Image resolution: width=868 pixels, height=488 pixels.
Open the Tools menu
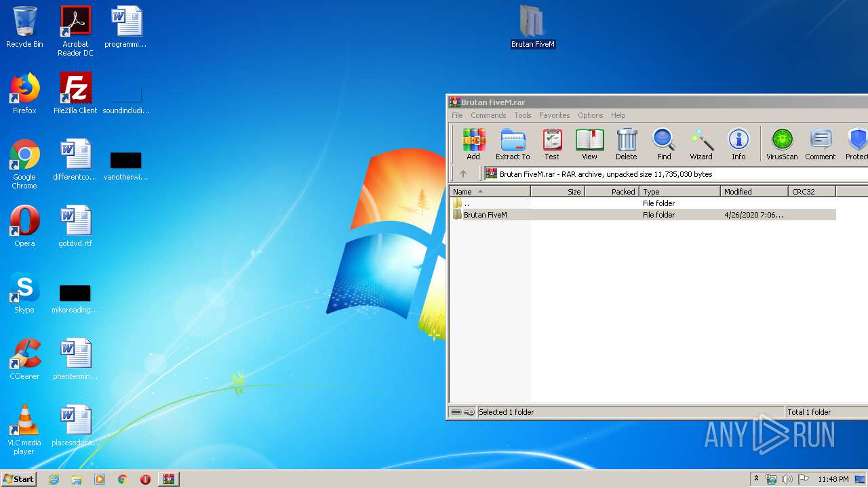(x=522, y=115)
